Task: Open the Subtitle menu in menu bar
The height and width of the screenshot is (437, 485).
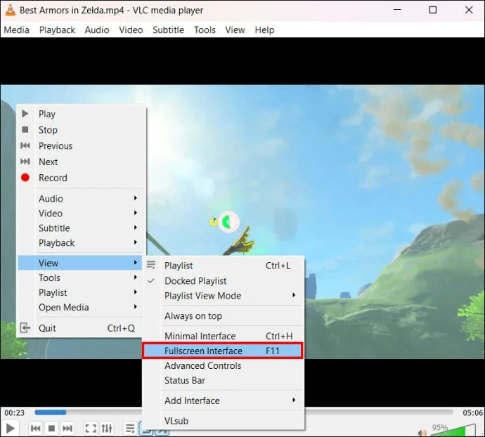Action: tap(168, 30)
